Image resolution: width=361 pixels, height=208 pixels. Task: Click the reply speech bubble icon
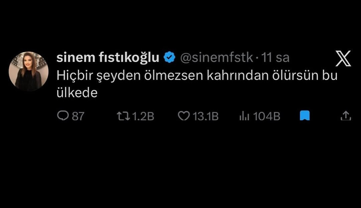[63, 116]
